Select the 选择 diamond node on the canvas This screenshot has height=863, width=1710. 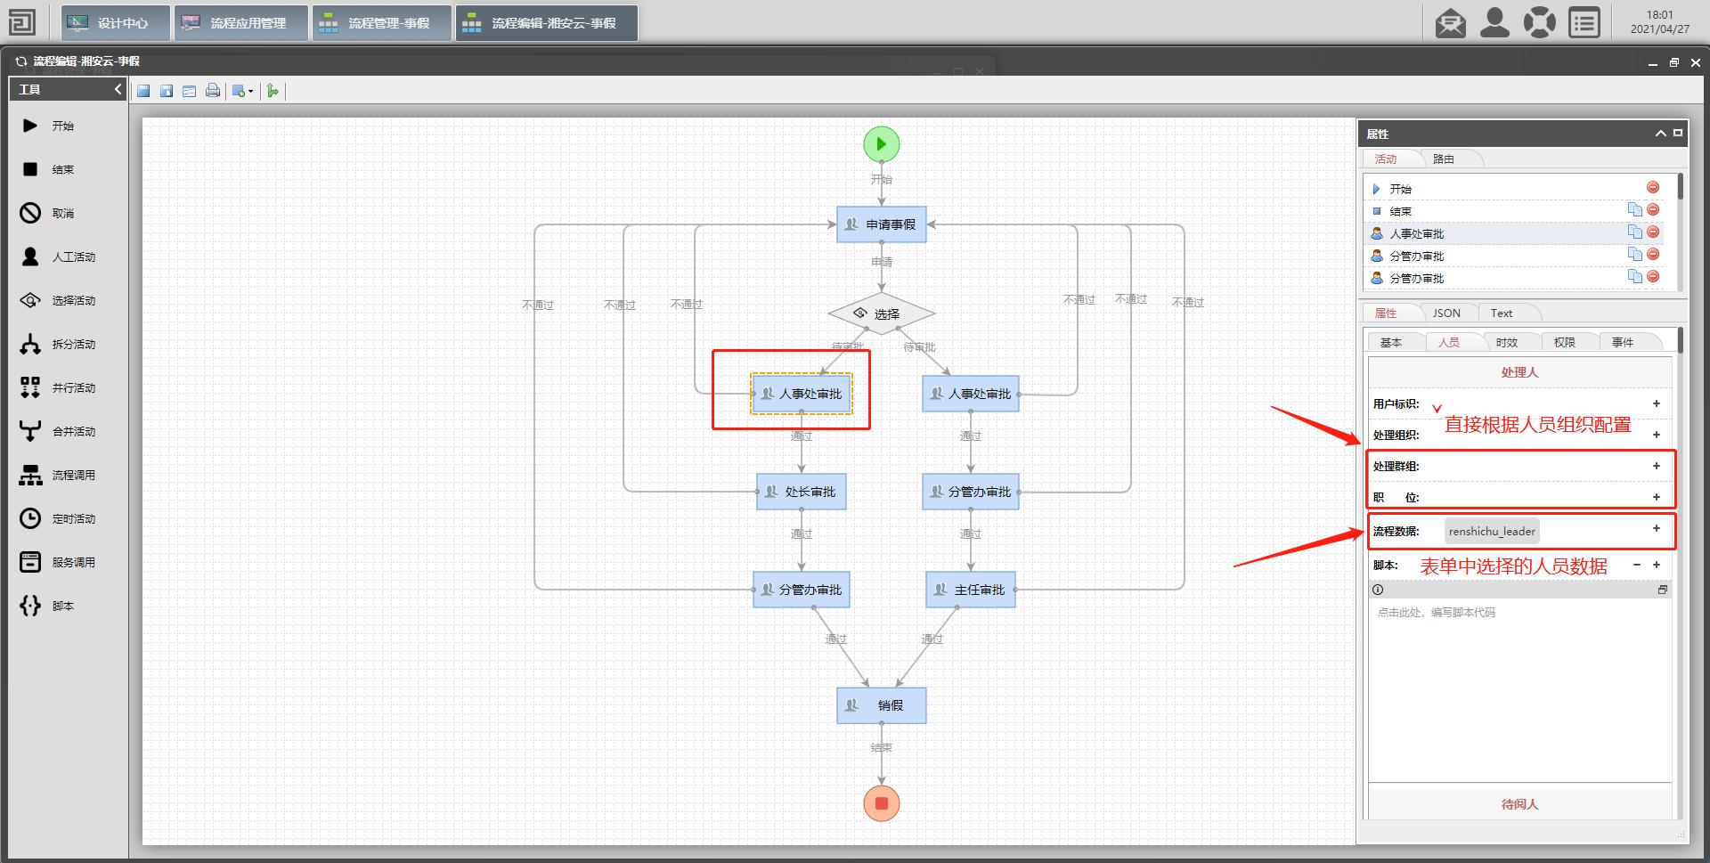[x=882, y=313]
